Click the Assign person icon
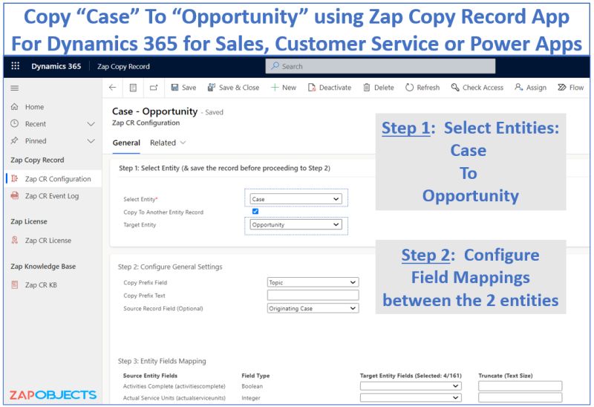Image resolution: width=594 pixels, height=407 pixels. coord(518,88)
